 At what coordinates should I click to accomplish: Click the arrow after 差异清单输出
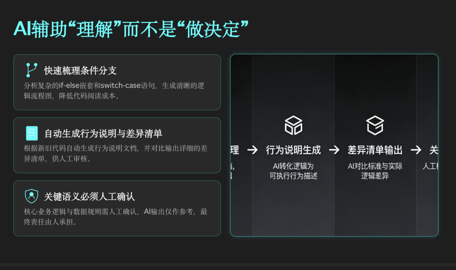pyautogui.click(x=416, y=150)
